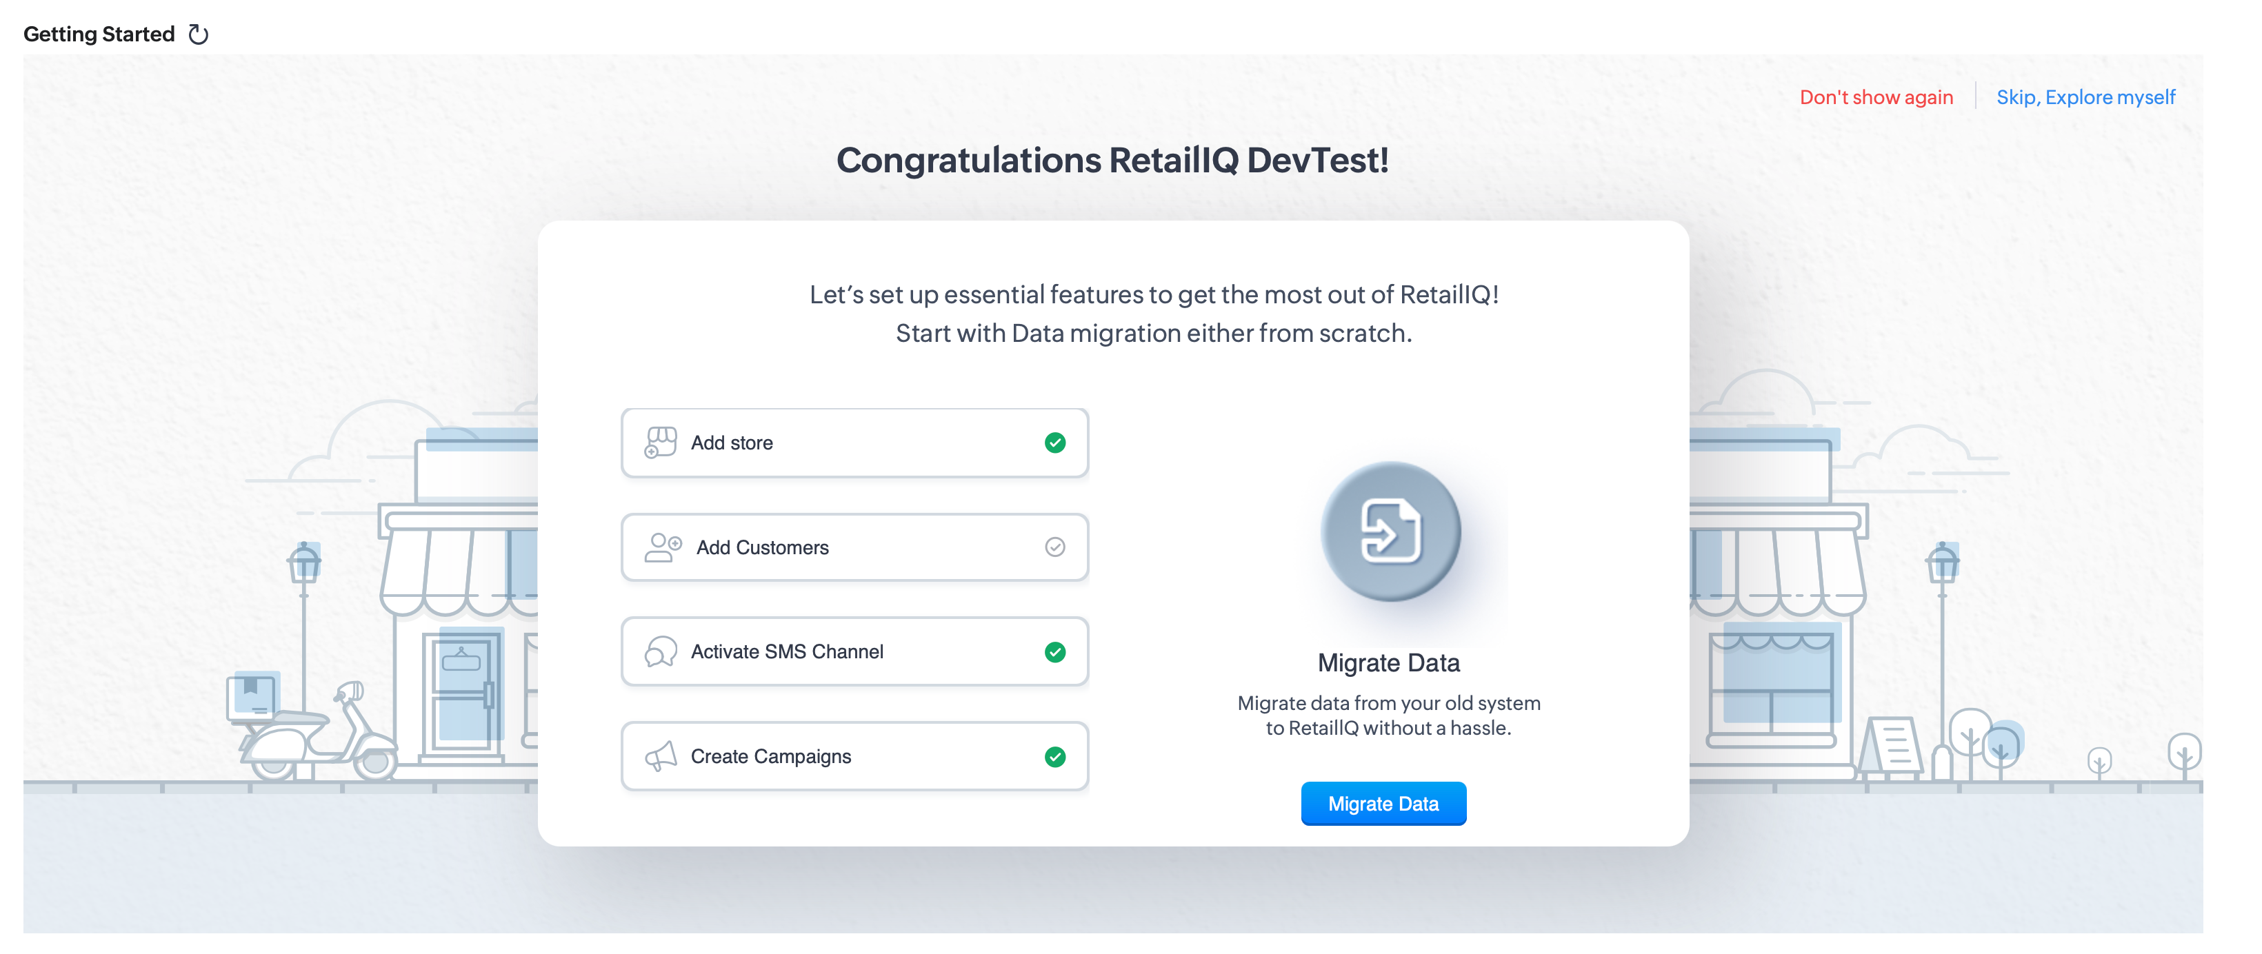Click Skip, Explore myself link

[2085, 97]
